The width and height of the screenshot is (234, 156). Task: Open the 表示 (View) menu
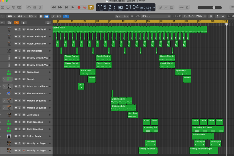click(32, 16)
